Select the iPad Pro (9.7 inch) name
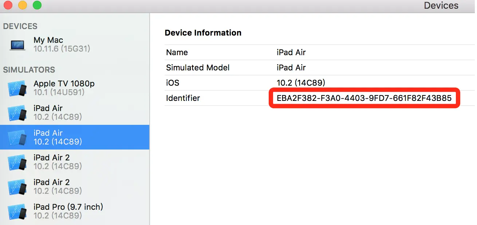Screen dimensions: 477x225 click(x=68, y=207)
